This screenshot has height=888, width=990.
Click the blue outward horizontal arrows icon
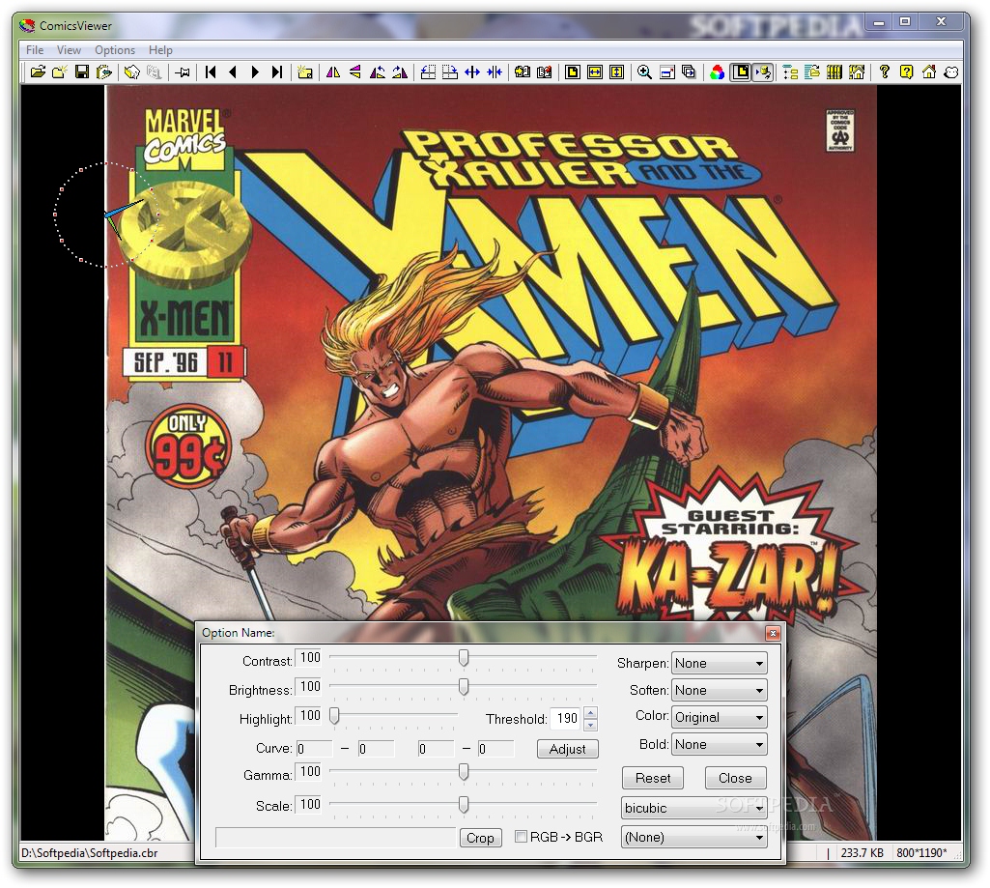point(472,72)
